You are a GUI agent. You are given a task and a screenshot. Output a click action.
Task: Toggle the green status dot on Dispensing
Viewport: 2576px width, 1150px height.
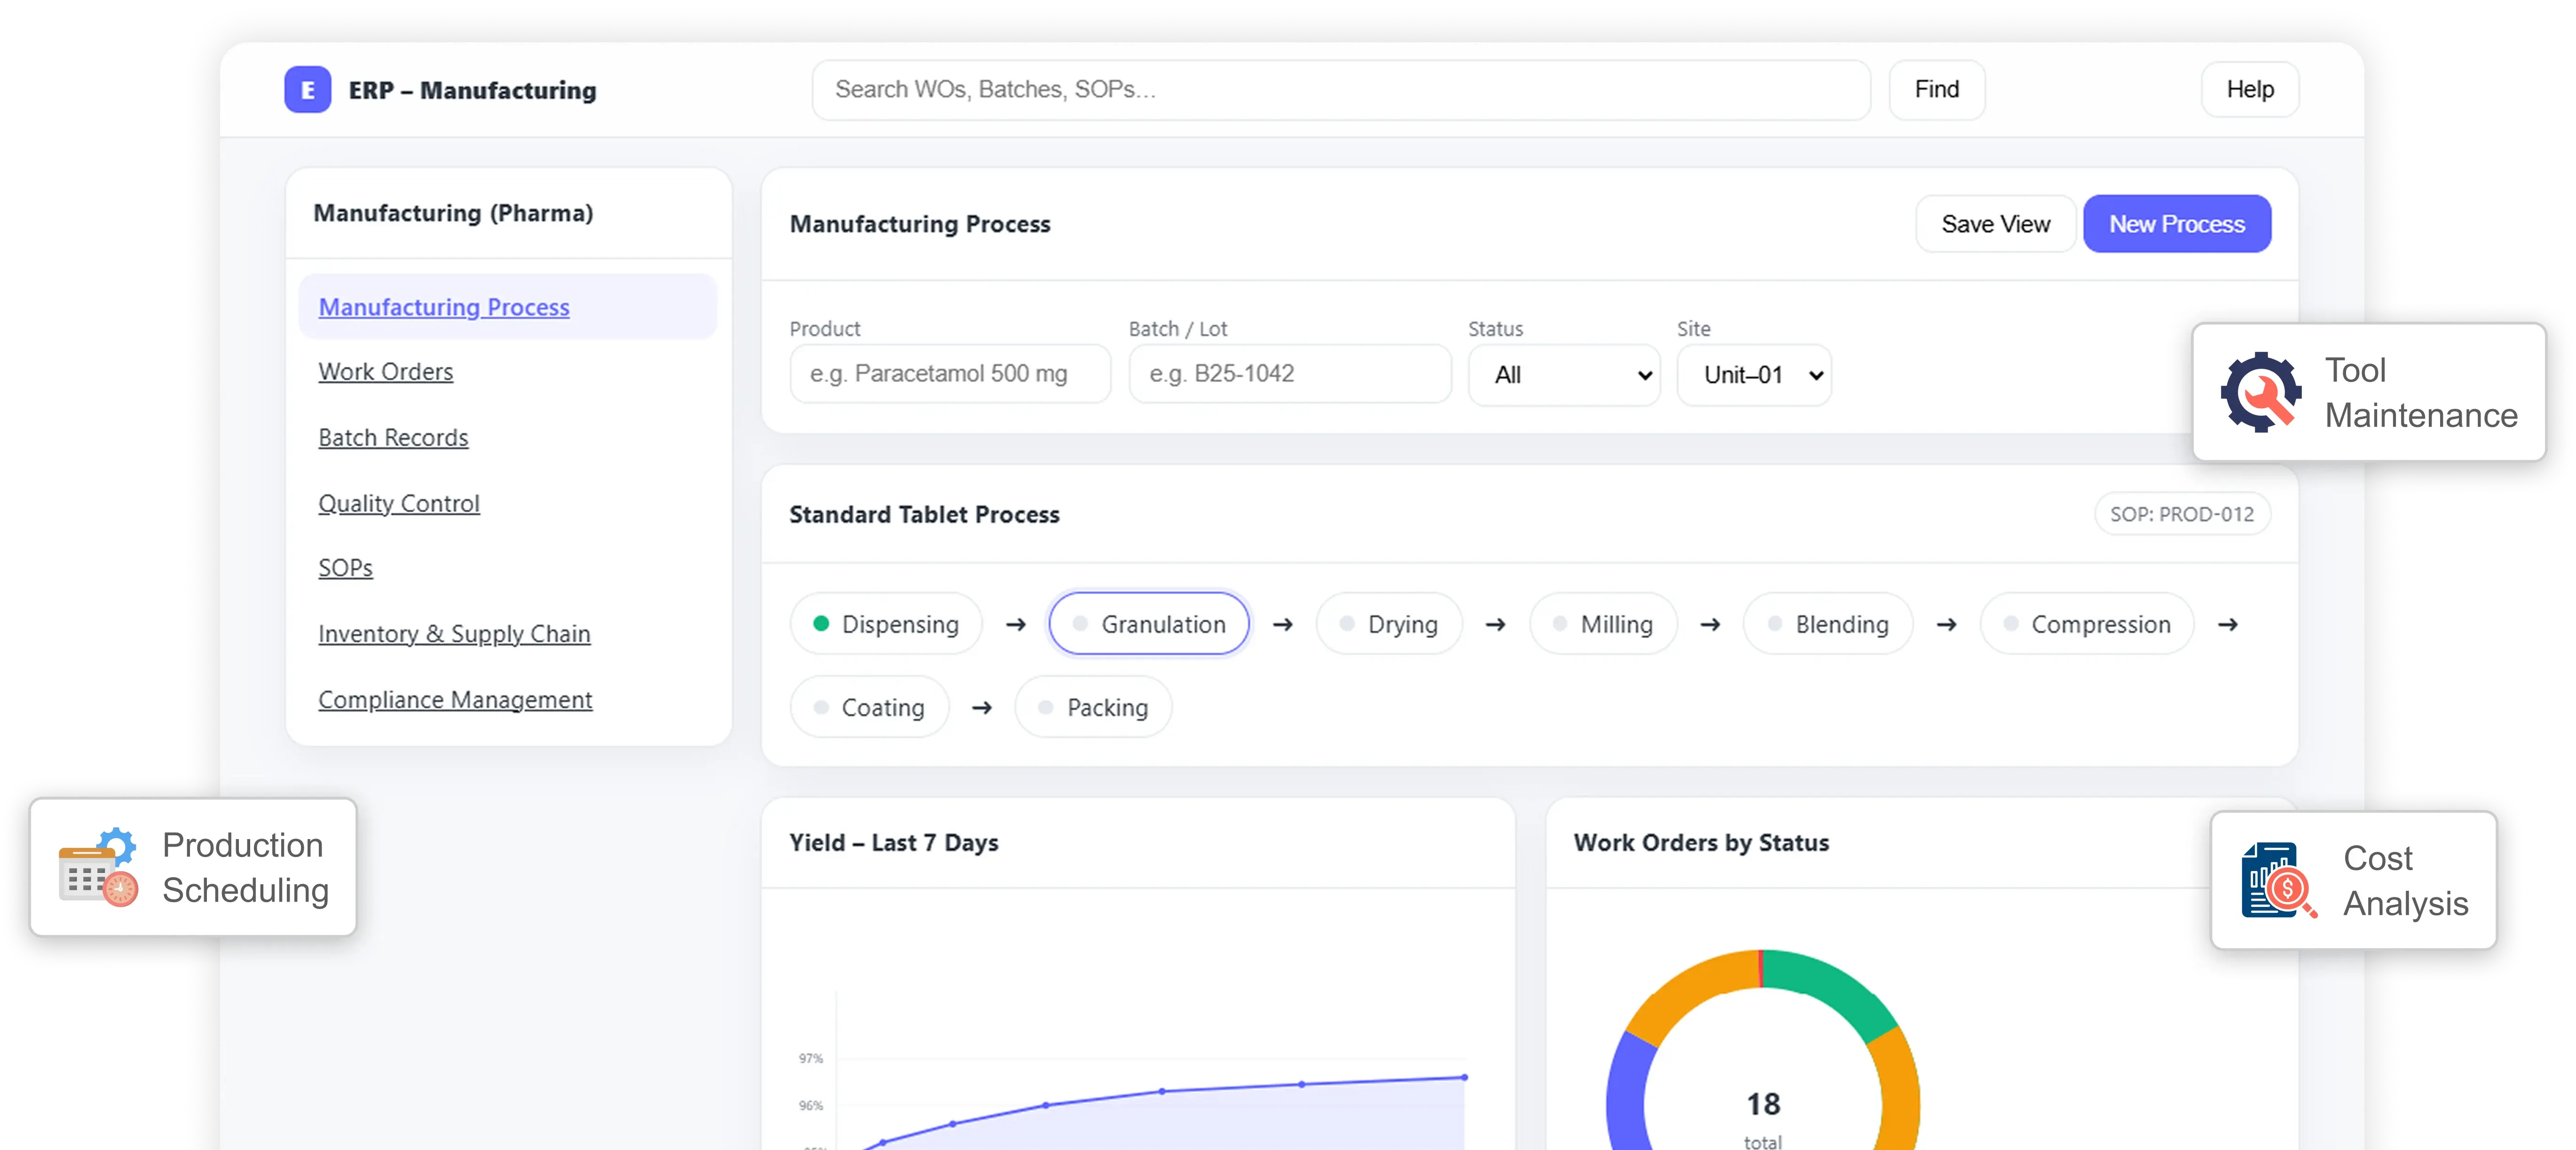pyautogui.click(x=822, y=623)
